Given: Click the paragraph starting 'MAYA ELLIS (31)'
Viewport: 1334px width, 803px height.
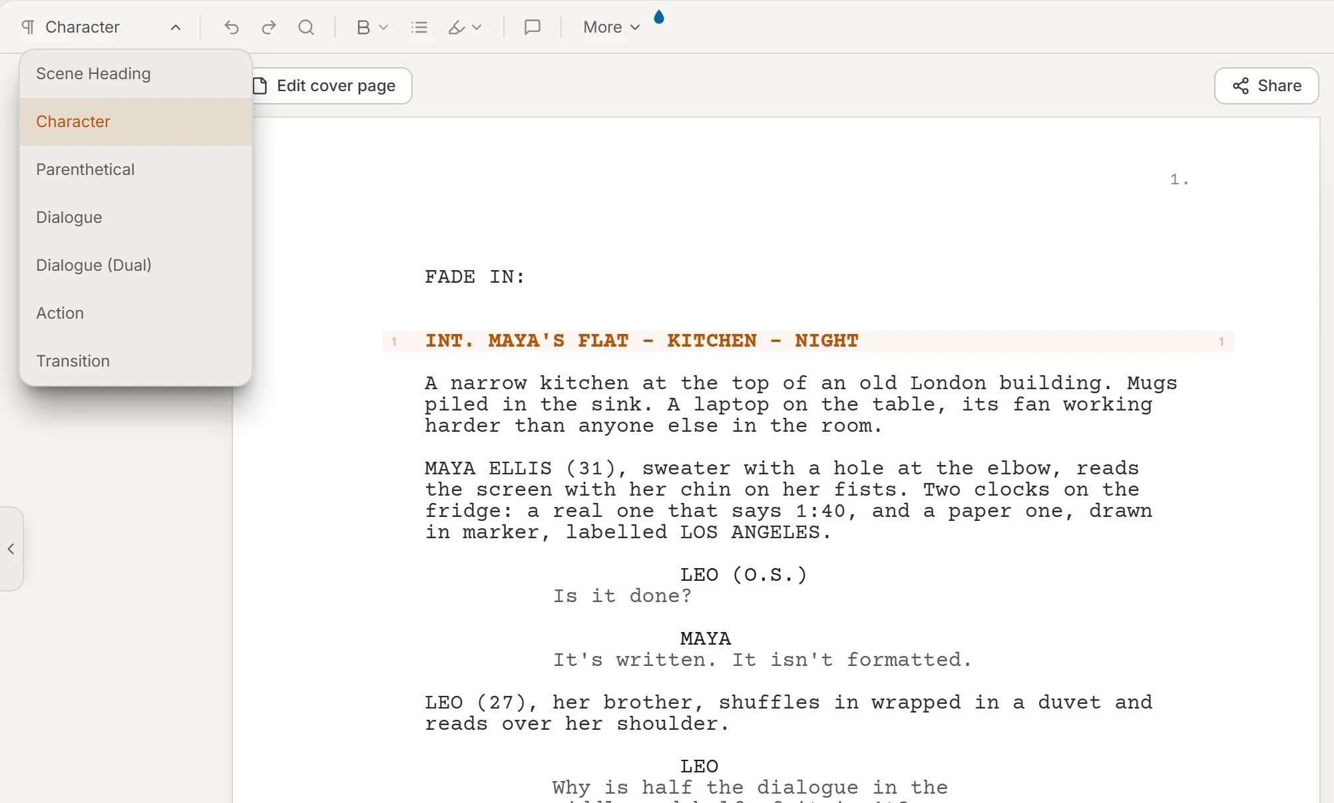Looking at the screenshot, I should [x=789, y=500].
